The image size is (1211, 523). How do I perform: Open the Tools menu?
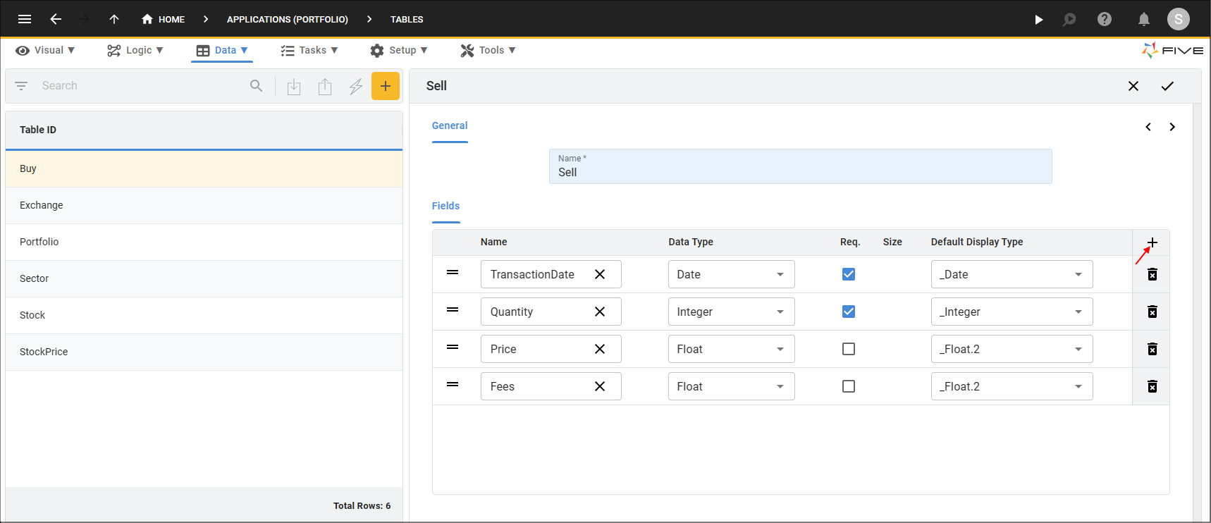point(488,50)
